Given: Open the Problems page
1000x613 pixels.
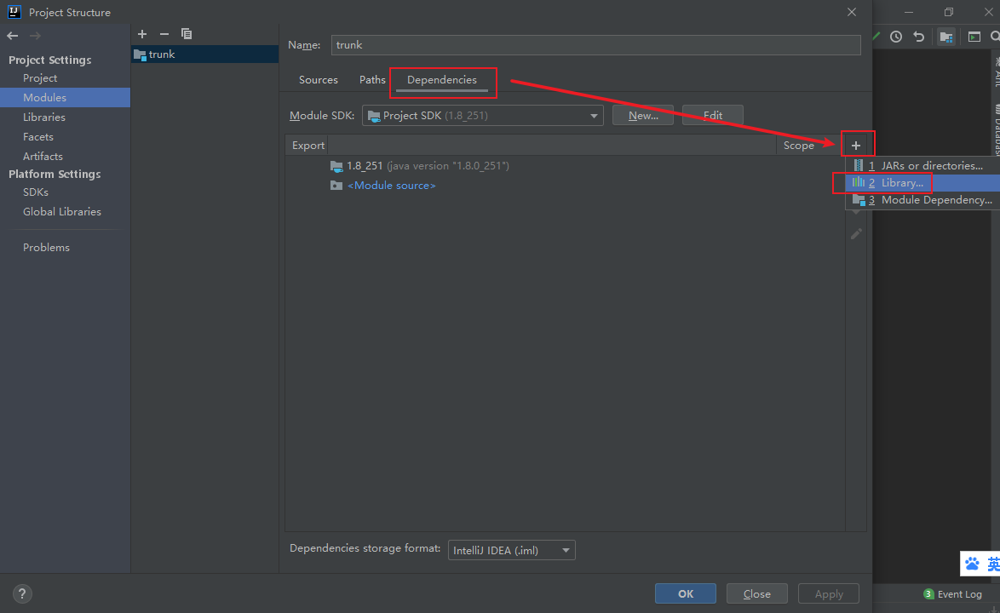Looking at the screenshot, I should 46,247.
